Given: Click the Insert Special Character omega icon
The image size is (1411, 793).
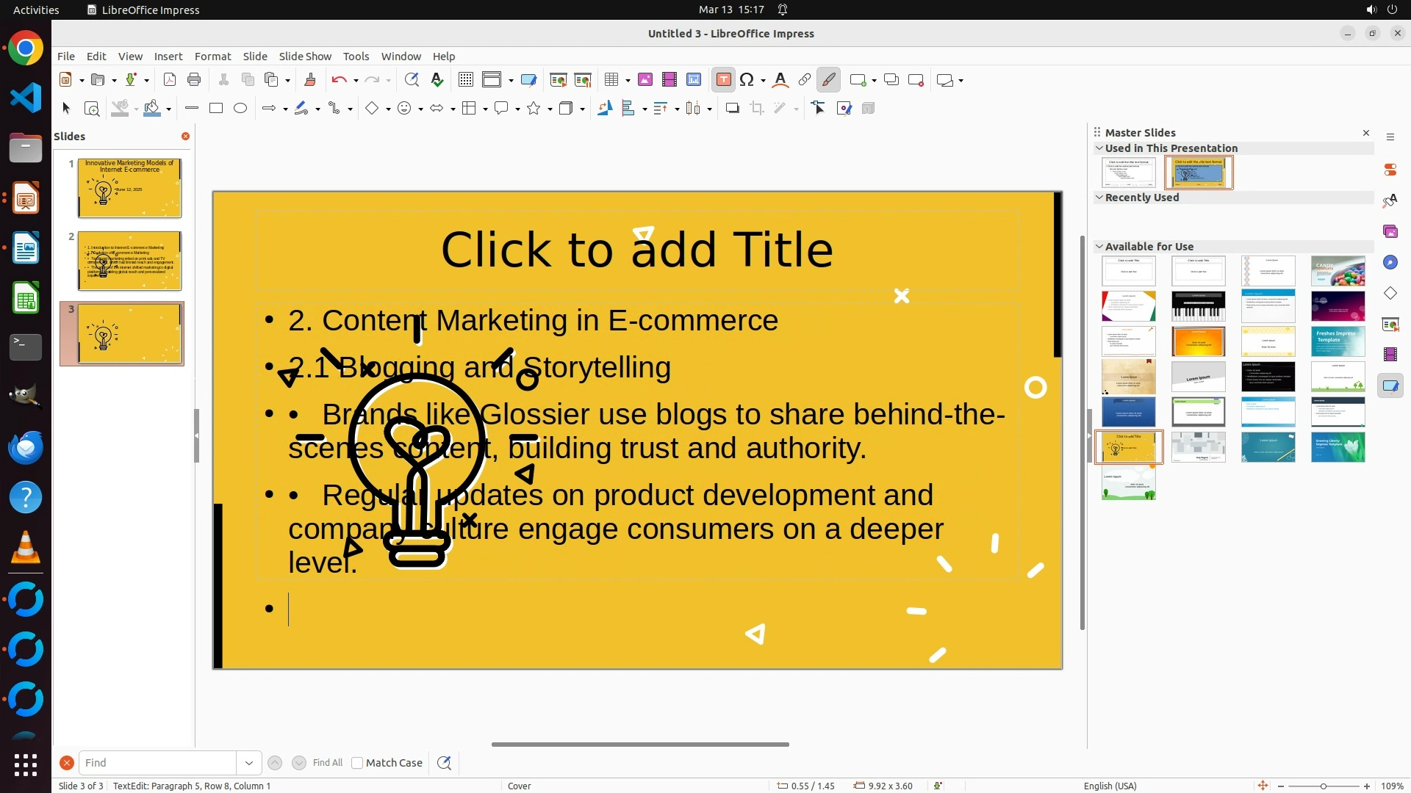Looking at the screenshot, I should (x=747, y=80).
